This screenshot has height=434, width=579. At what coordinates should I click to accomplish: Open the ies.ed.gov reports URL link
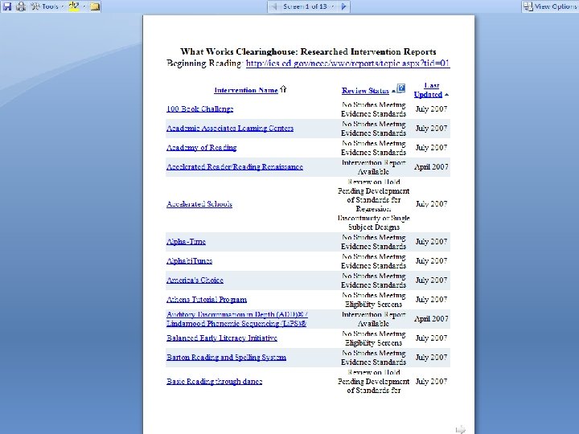tap(347, 63)
